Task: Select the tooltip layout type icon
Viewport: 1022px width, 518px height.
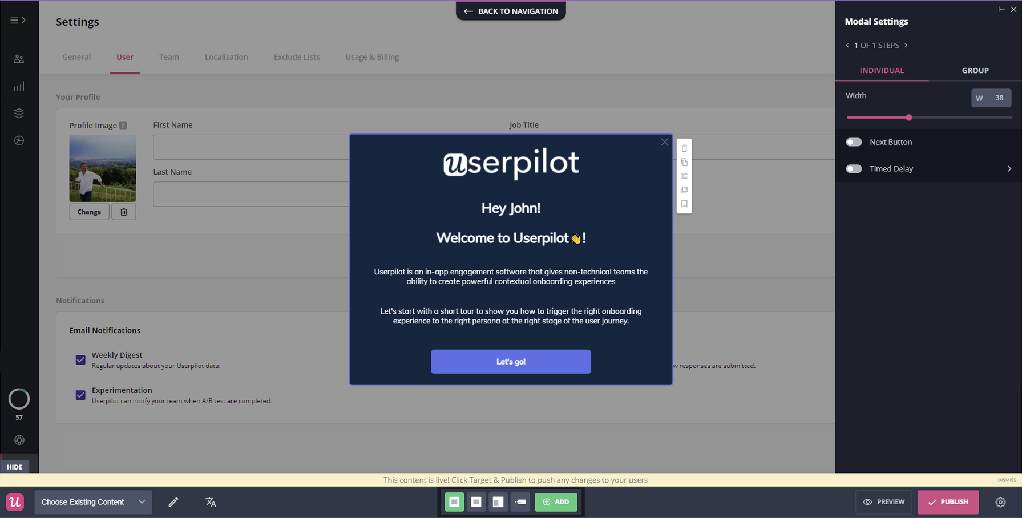Action: tap(520, 502)
